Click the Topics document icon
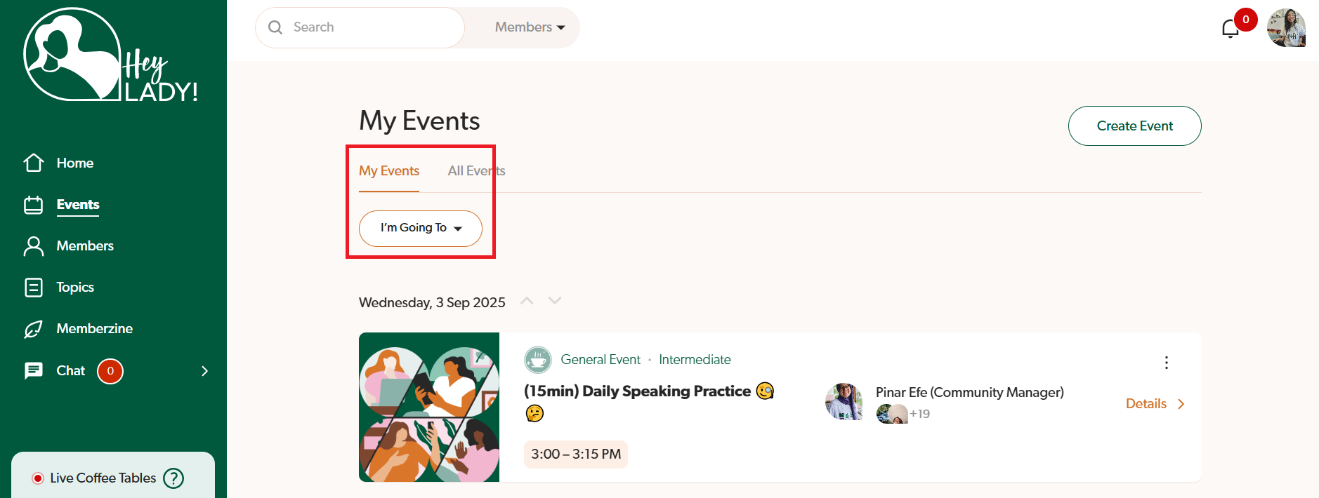 coord(34,288)
